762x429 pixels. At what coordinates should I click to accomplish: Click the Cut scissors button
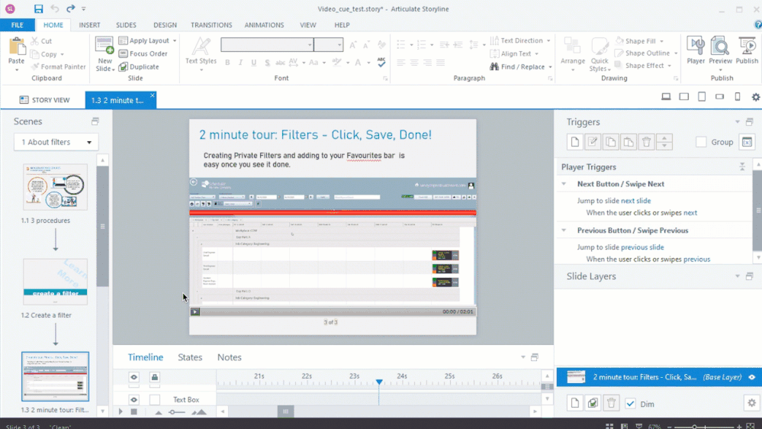pos(41,41)
